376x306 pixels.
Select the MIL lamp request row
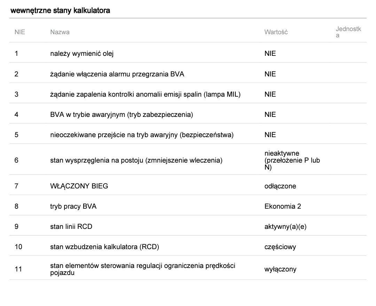(x=145, y=94)
